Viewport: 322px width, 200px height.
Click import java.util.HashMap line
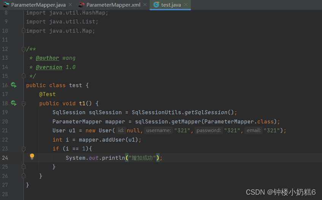67,13
